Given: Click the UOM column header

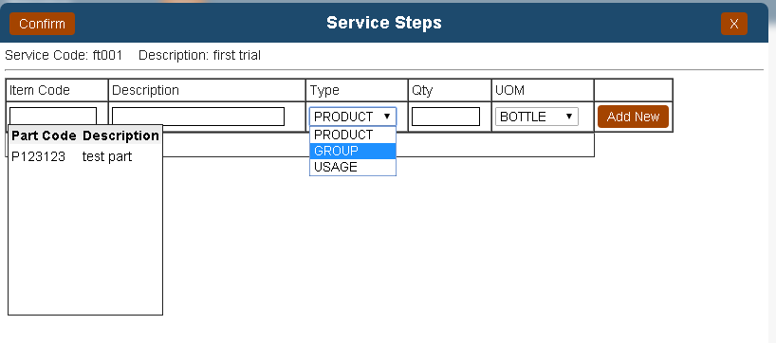Looking at the screenshot, I should click(x=509, y=90).
